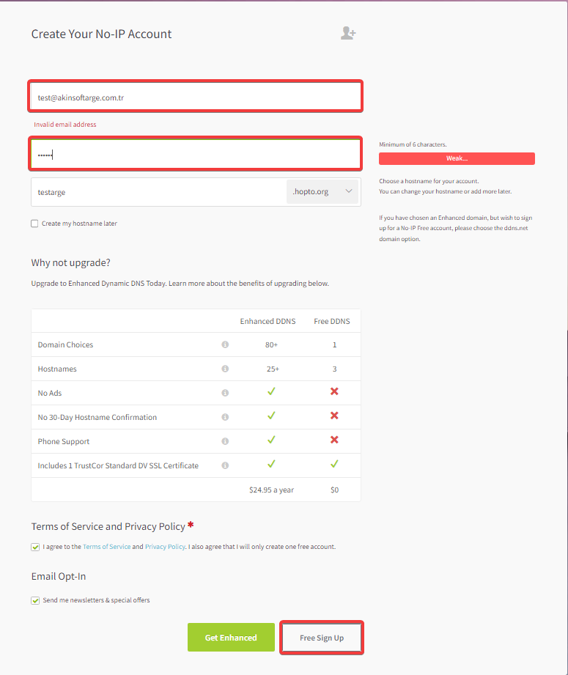Open the Terms of Service link
The width and height of the screenshot is (568, 675).
click(107, 546)
